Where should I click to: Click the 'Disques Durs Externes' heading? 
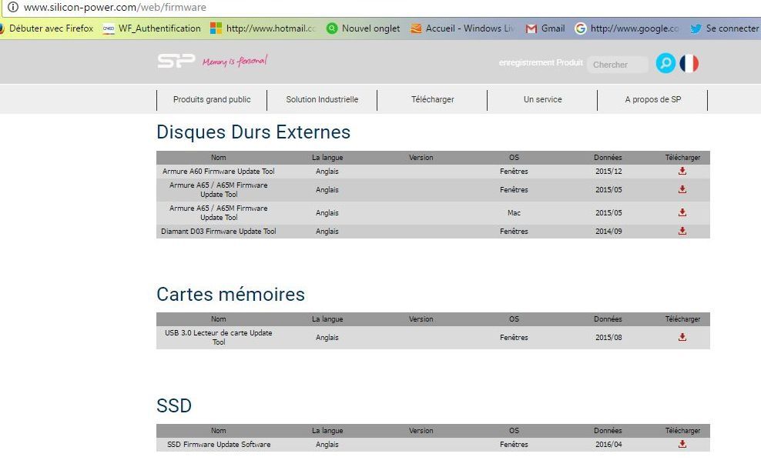(x=253, y=132)
